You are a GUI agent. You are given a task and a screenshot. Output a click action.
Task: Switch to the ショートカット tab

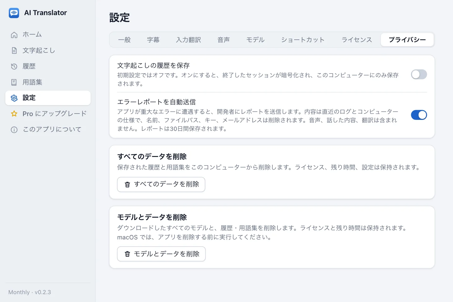tap(303, 40)
